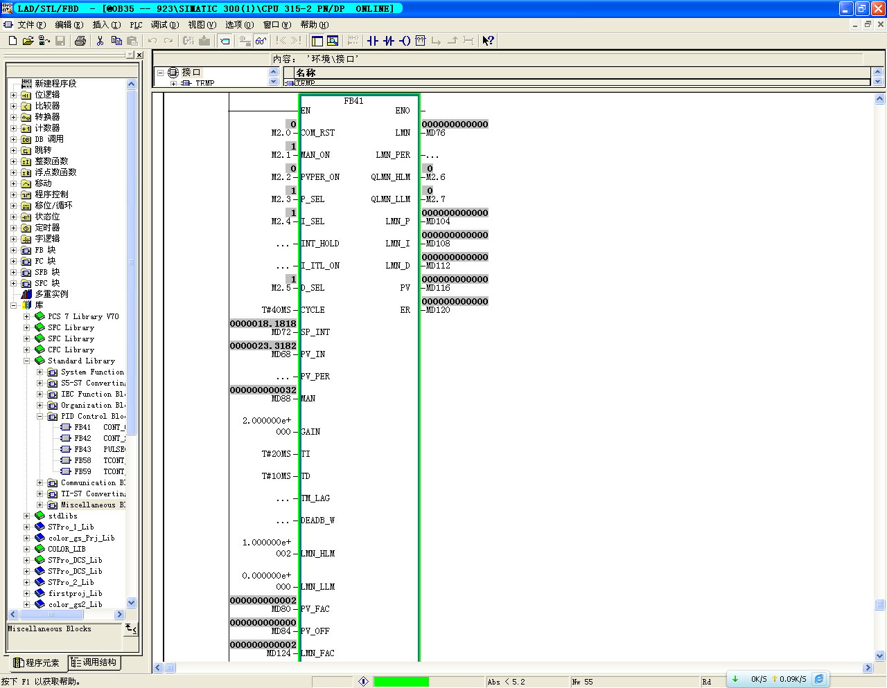Screen dimensions: 887x688
Task: Insert a normally open contact
Action: coord(373,41)
